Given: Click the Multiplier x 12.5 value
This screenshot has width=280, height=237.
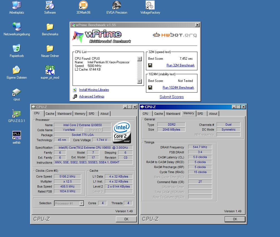Looking at the screenshot, I should (68, 181).
